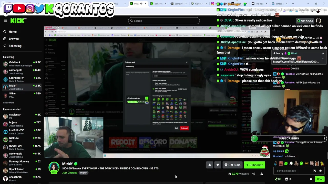Screen dimensions: 328x184
Task: Switch to the Secret M browser tab
Action: click(x=179, y=4)
